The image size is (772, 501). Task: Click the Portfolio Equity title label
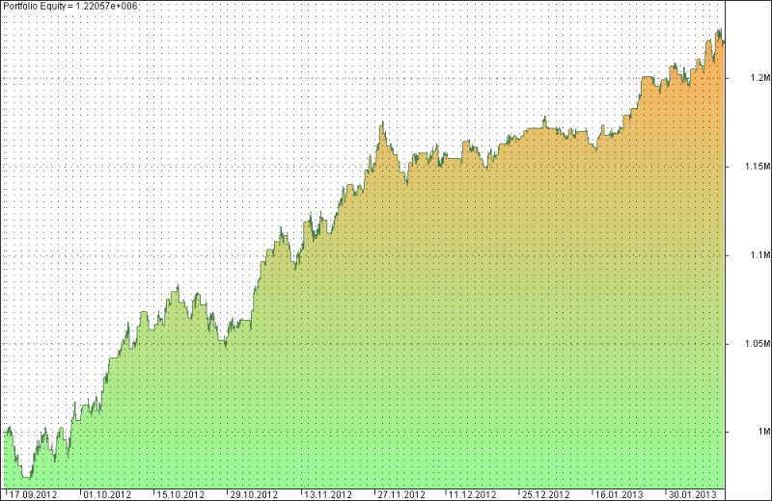(x=70, y=6)
